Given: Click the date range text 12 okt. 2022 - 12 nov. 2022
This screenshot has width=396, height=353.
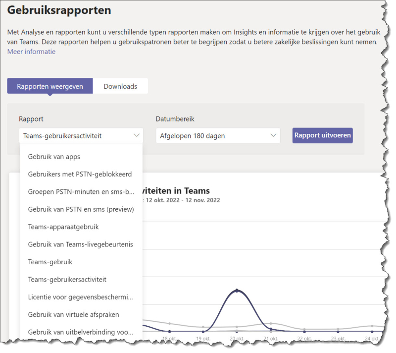Looking at the screenshot, I should coord(183,200).
